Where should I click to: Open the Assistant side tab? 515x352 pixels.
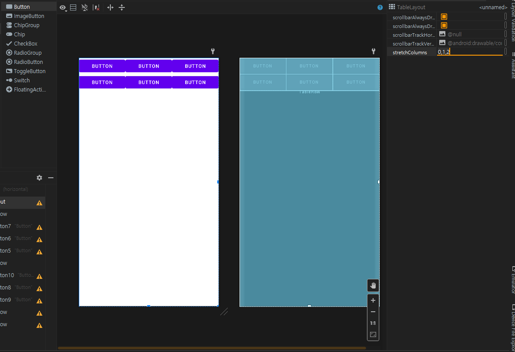pos(512,65)
